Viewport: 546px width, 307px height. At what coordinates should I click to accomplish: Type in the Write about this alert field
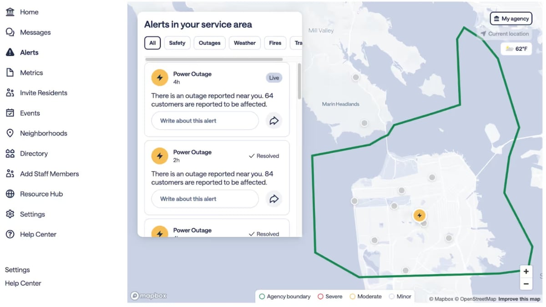coord(204,121)
